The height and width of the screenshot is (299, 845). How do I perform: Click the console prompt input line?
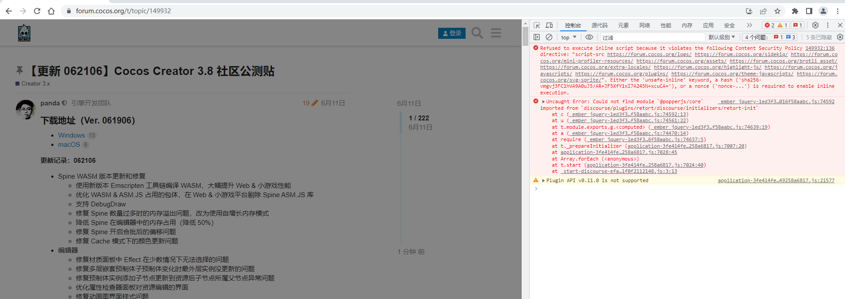click(689, 189)
